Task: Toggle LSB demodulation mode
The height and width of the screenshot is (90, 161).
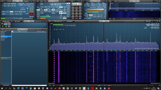Action: click(x=61, y=7)
